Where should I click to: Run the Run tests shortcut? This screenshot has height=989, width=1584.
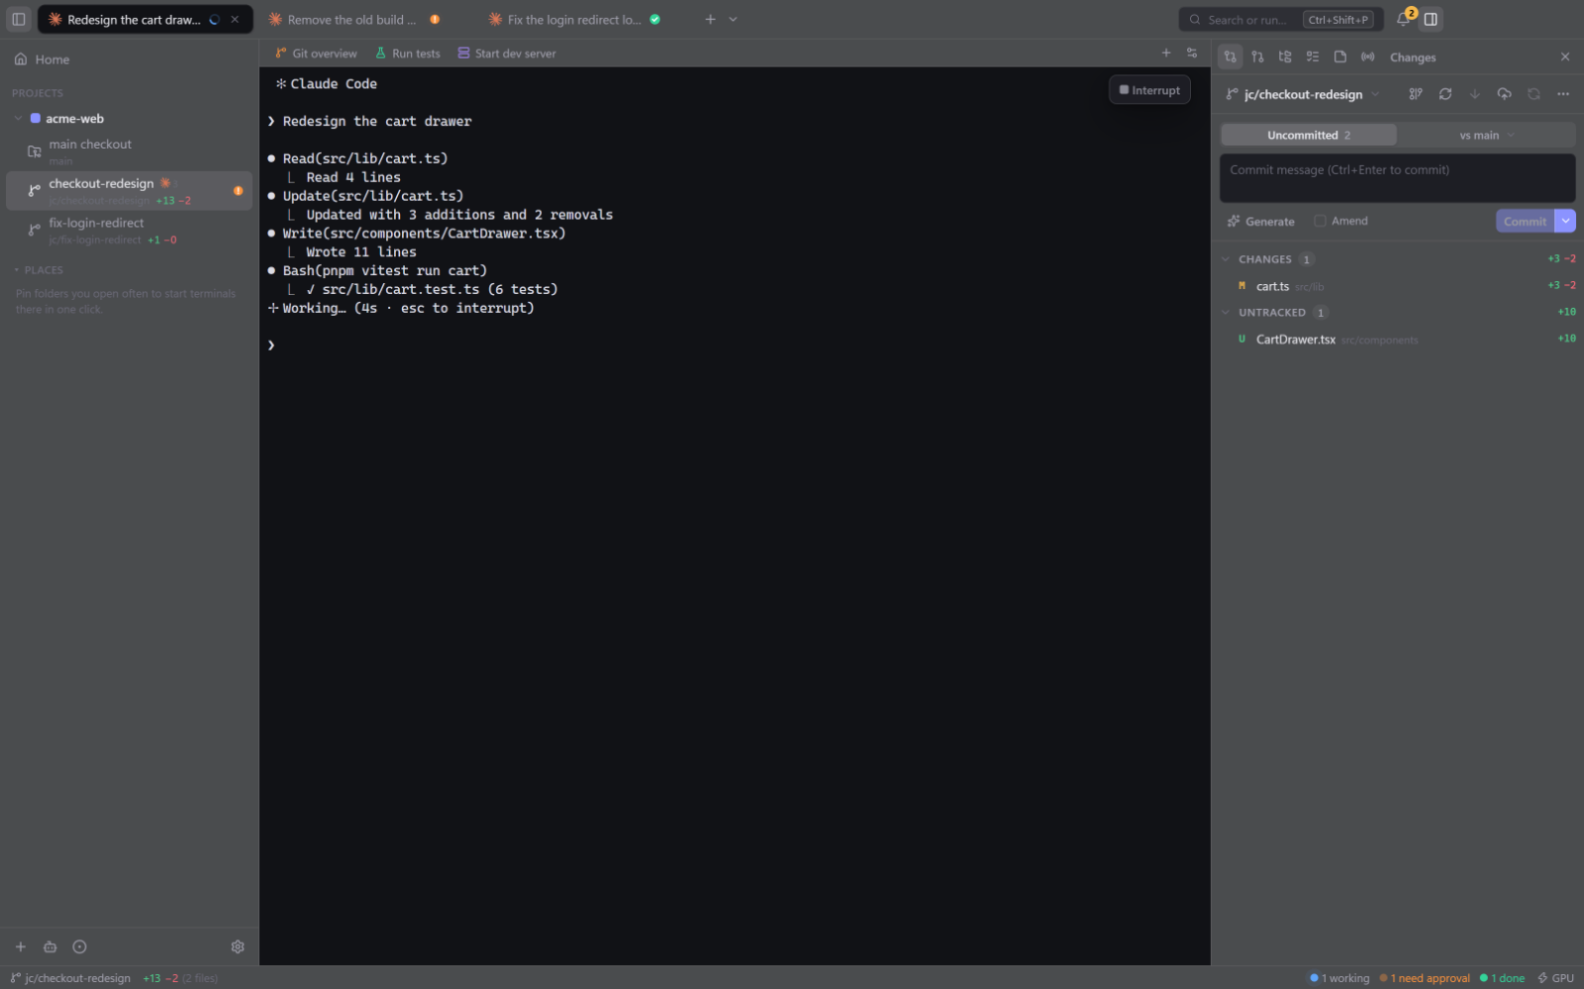pyautogui.click(x=407, y=53)
